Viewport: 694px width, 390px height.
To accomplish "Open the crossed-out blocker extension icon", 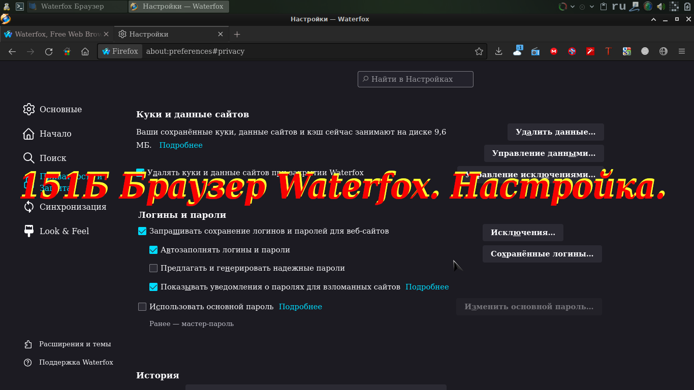I will [x=572, y=51].
